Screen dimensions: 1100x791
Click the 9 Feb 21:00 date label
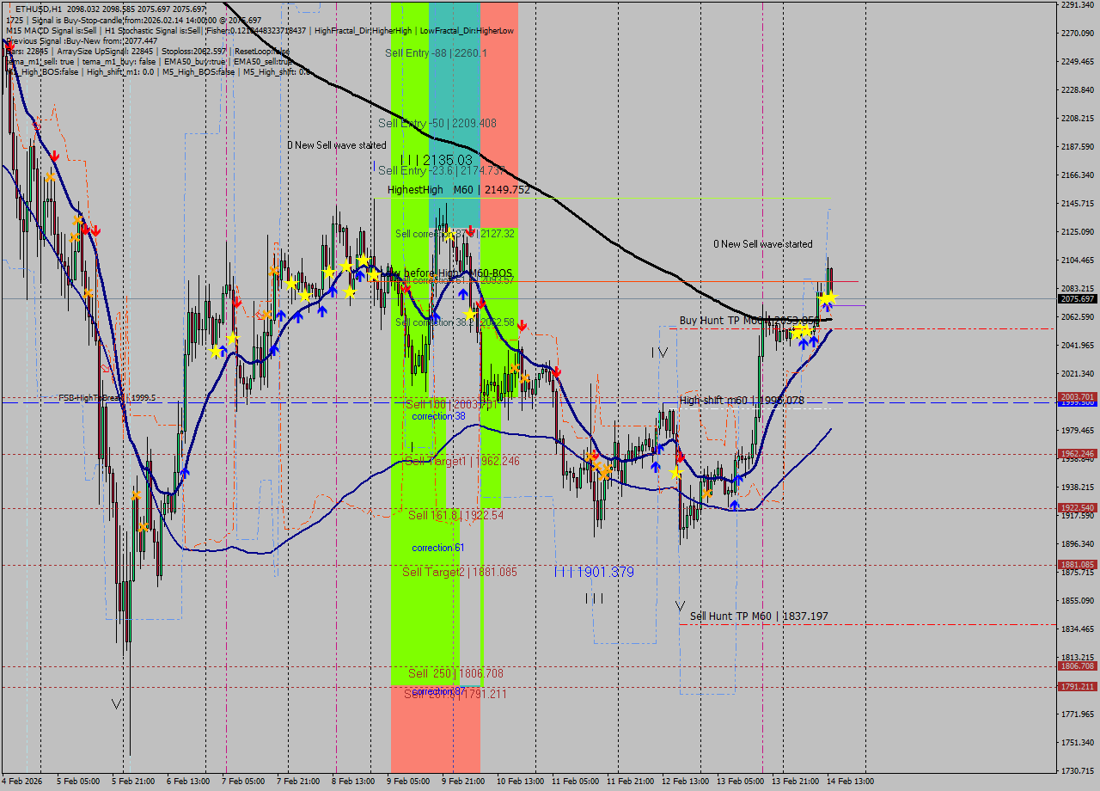point(464,783)
